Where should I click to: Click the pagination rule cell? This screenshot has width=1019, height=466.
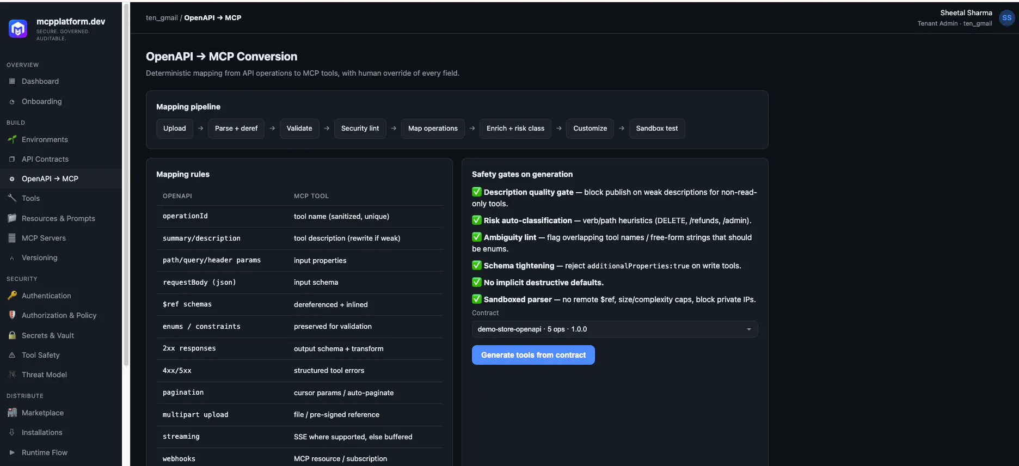pos(183,393)
